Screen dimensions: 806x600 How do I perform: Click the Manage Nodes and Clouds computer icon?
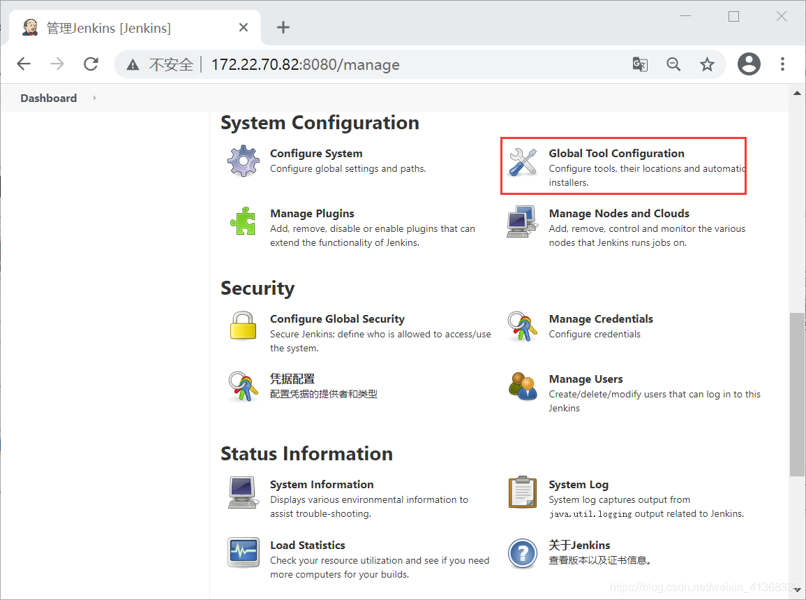522,222
